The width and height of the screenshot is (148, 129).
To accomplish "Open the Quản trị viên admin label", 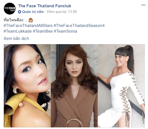I will click(x=33, y=12).
